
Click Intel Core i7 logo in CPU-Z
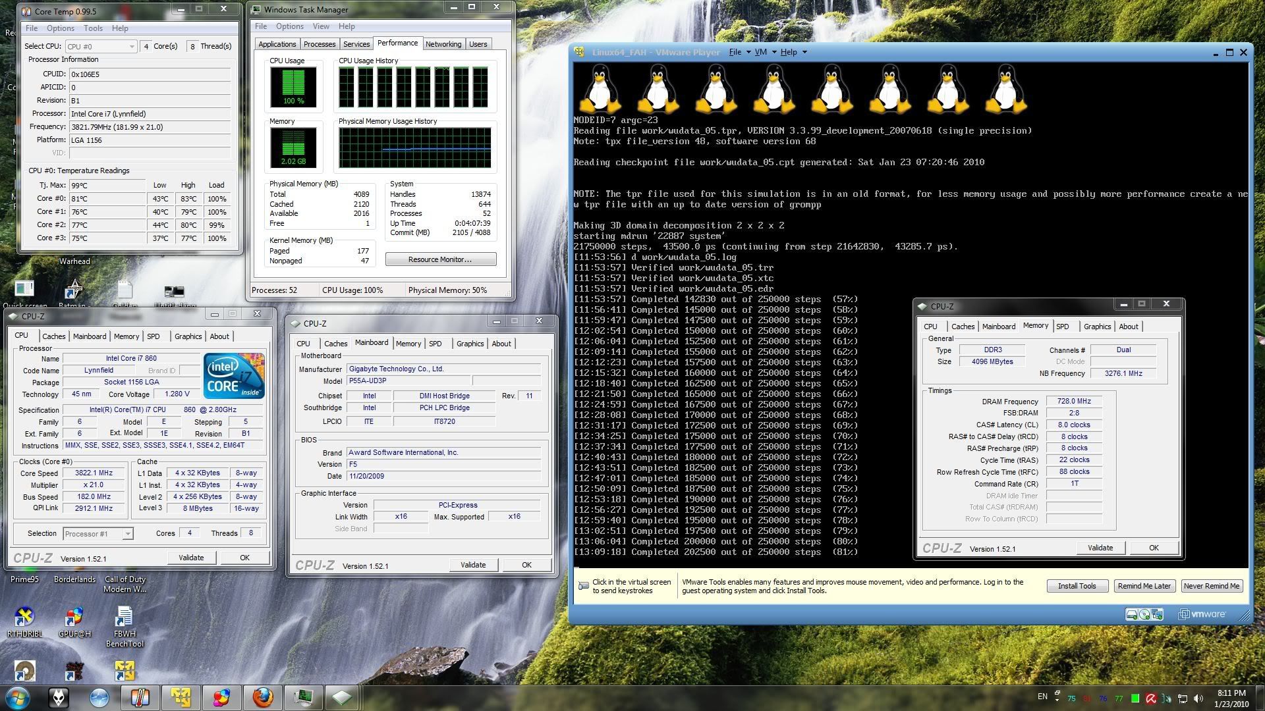[x=234, y=375]
